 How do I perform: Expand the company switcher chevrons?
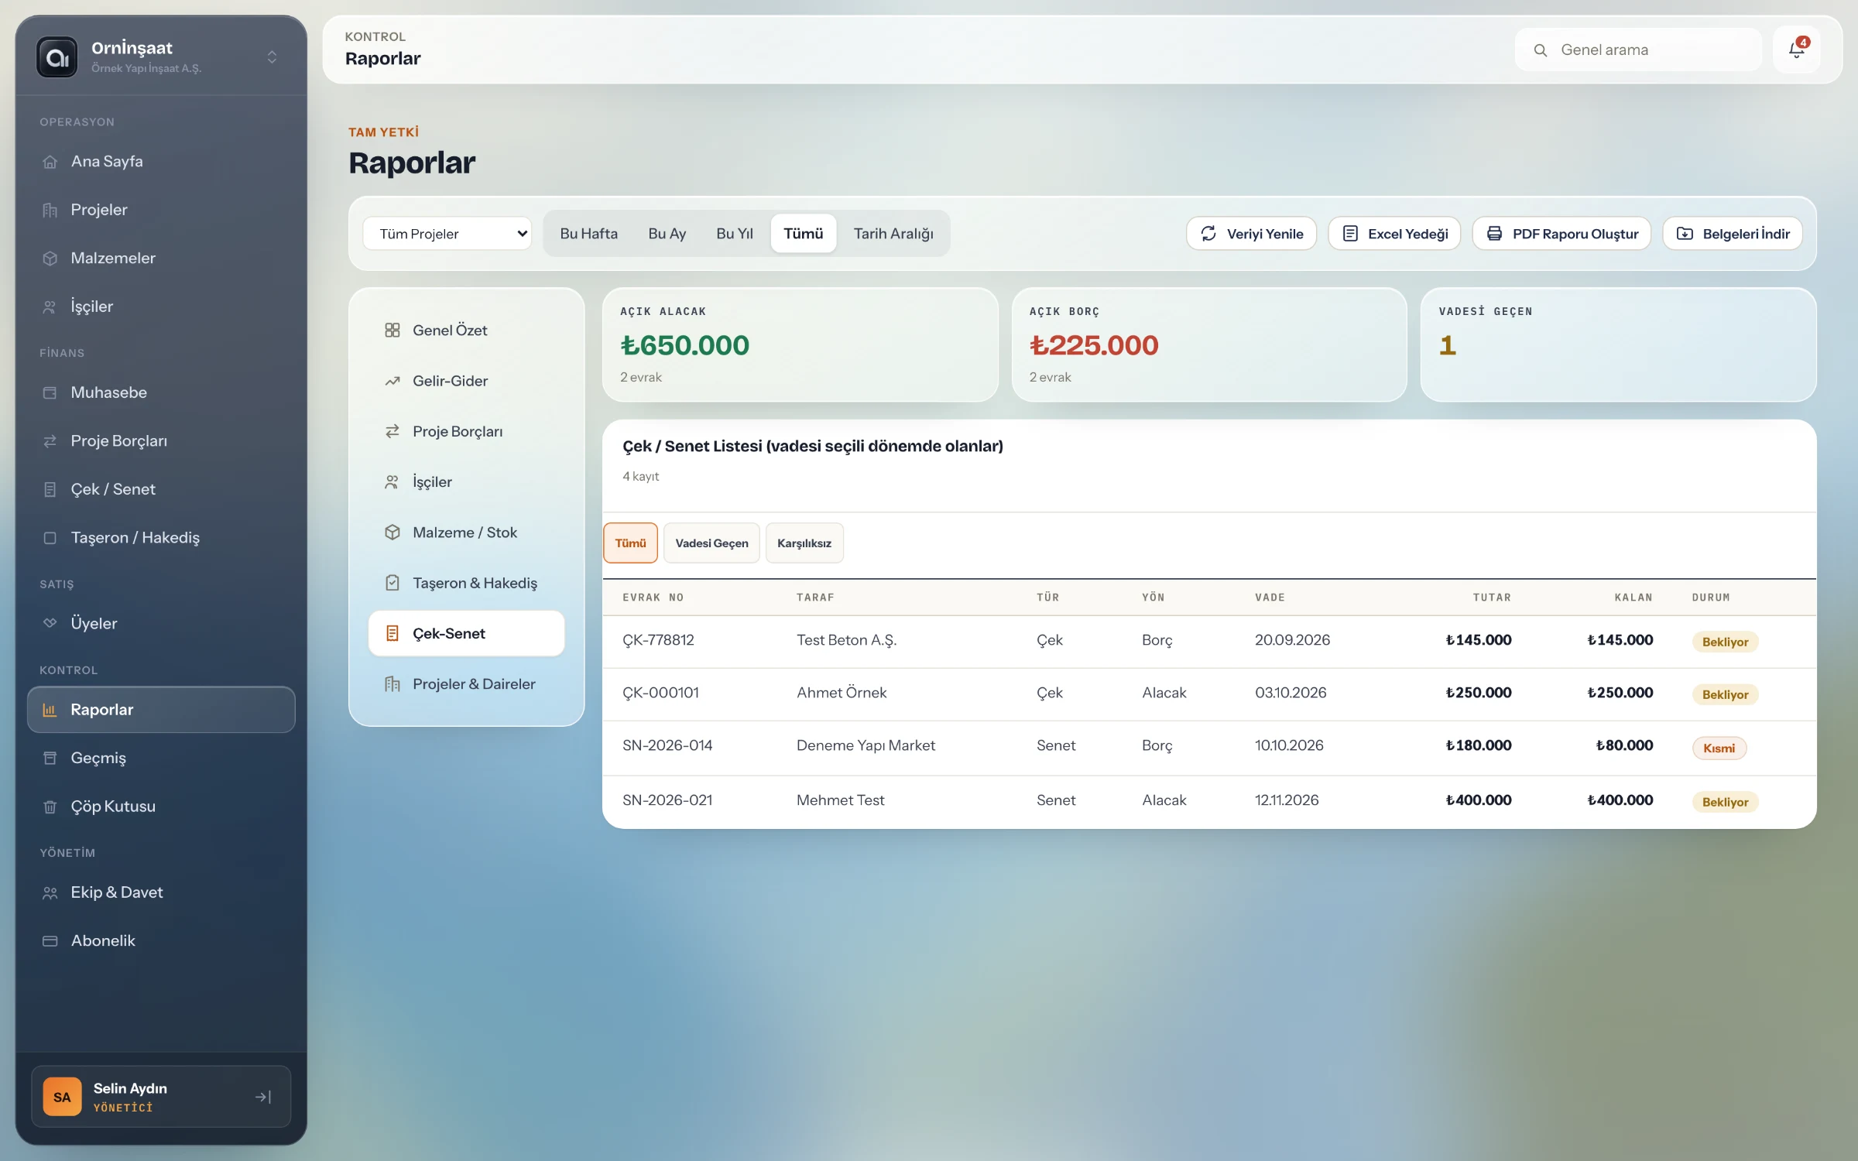[272, 57]
